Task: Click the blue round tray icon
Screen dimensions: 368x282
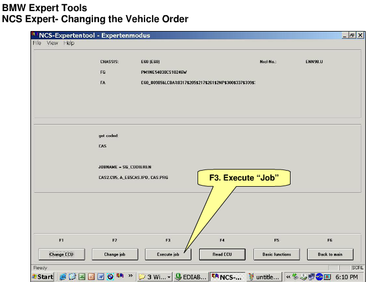Action: pos(319,276)
